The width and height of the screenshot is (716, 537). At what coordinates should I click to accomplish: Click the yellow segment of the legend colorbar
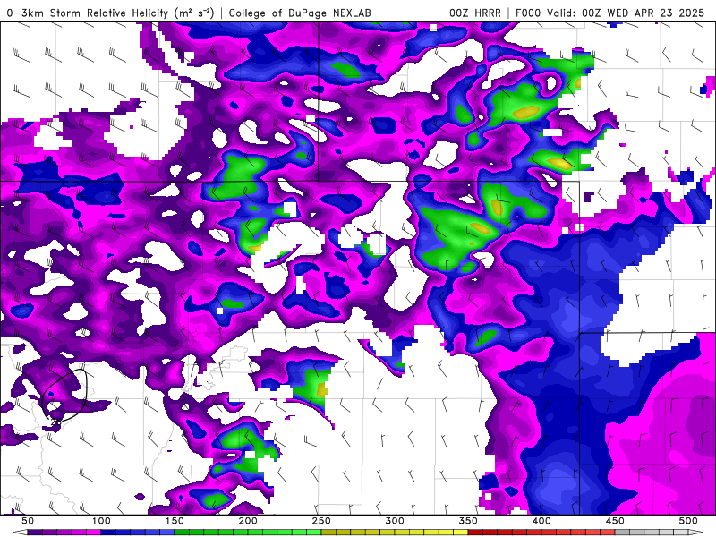[395, 533]
